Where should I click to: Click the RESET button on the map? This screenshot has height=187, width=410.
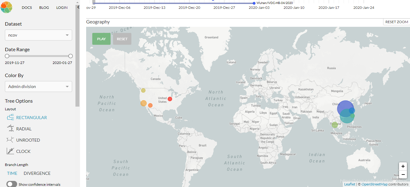(x=122, y=39)
